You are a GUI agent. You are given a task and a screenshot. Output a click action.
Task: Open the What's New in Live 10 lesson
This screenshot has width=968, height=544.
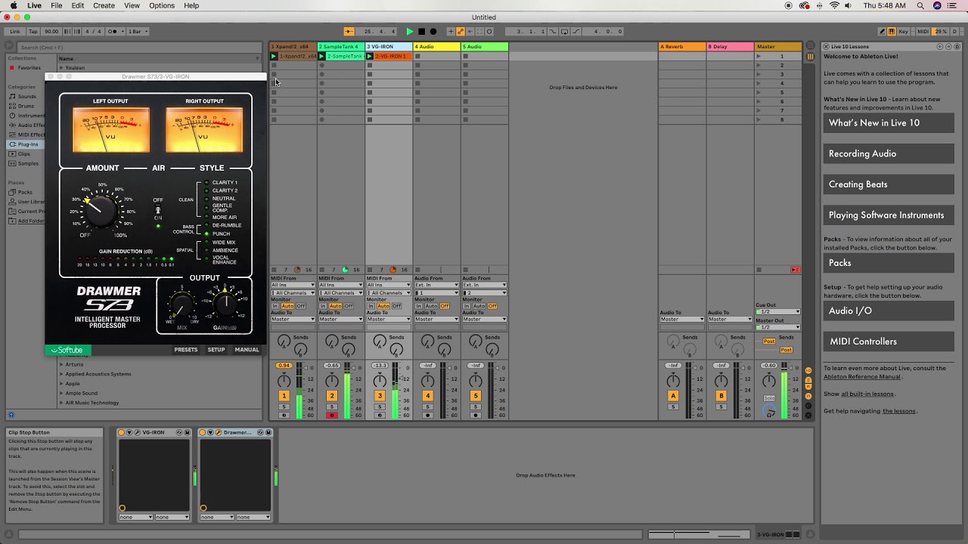(x=889, y=122)
